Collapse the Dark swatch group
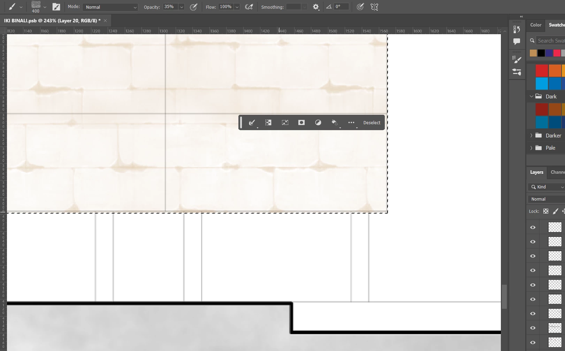The height and width of the screenshot is (351, 565). click(x=532, y=96)
